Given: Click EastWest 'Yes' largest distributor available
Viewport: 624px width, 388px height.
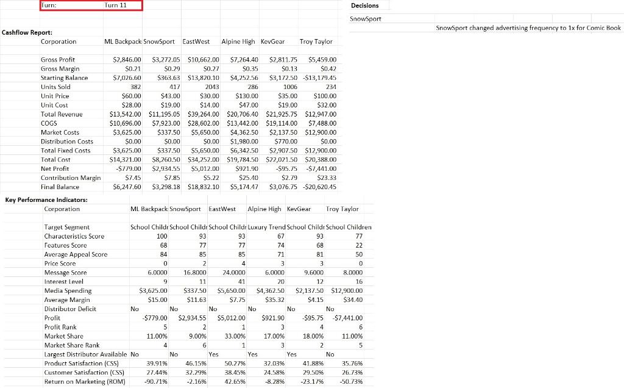Looking at the screenshot, I should [213, 354].
